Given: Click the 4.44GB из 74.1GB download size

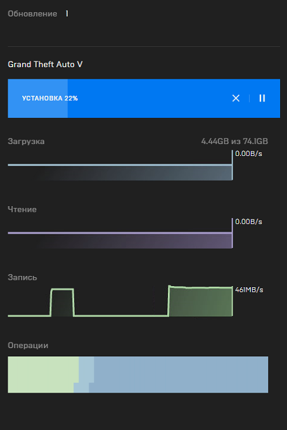Looking at the screenshot, I should (x=234, y=141).
